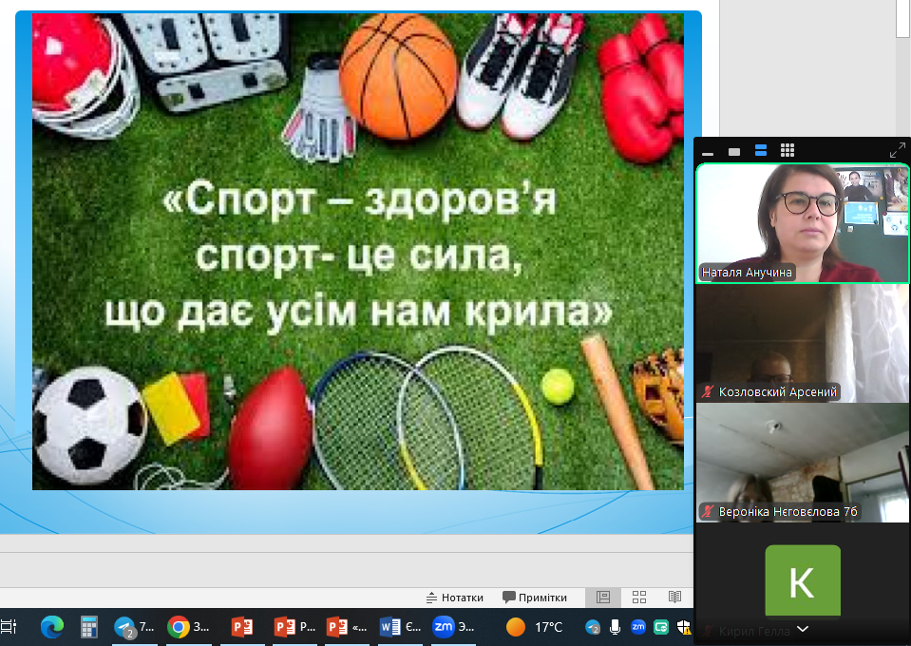Image resolution: width=911 pixels, height=646 pixels.
Task: Switch Zoom to single speaker thumbnail view
Action: tap(734, 152)
